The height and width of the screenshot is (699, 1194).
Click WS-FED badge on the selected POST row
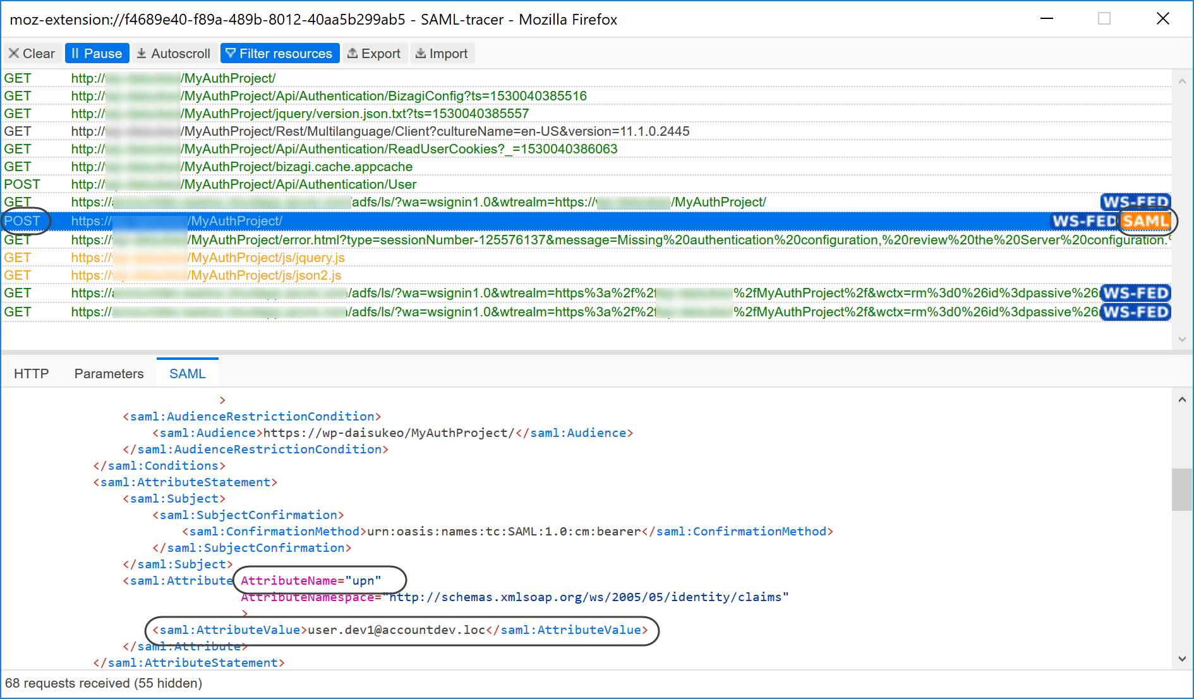(x=1084, y=221)
